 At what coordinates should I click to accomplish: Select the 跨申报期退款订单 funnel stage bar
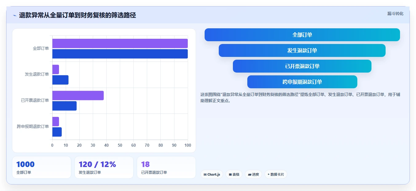point(302,82)
